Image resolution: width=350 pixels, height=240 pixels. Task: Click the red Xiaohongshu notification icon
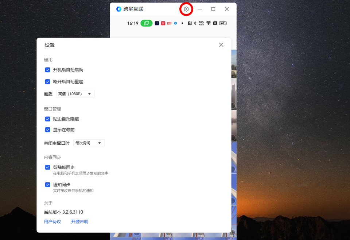[x=163, y=23]
